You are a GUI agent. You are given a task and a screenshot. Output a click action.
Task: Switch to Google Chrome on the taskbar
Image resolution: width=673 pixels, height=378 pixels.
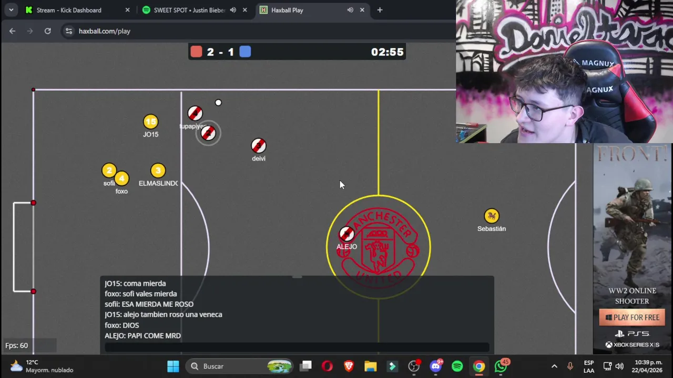479,366
